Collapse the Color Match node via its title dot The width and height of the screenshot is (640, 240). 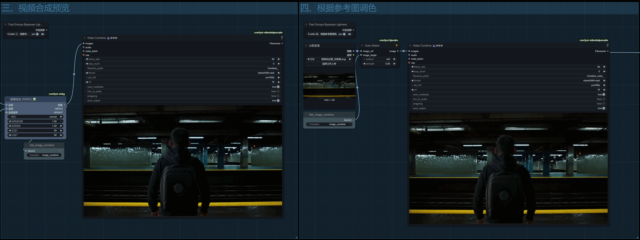coord(362,46)
